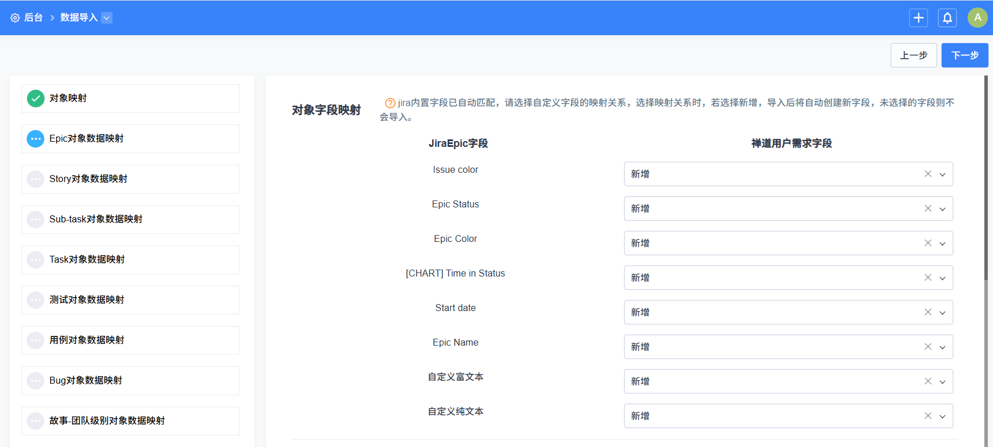The height and width of the screenshot is (447, 993).
Task: Select the 用例对象数据映射 step
Action: 130,340
